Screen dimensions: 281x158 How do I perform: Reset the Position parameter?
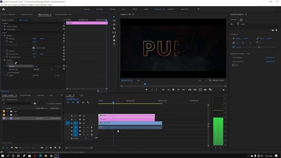[x=64, y=38]
